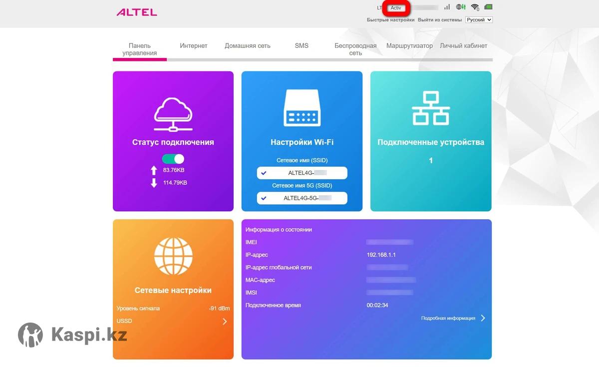Expand detailed information using the chevron arrow
The width and height of the screenshot is (599, 367).
click(483, 318)
